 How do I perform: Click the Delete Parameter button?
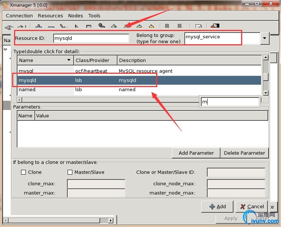244,153
